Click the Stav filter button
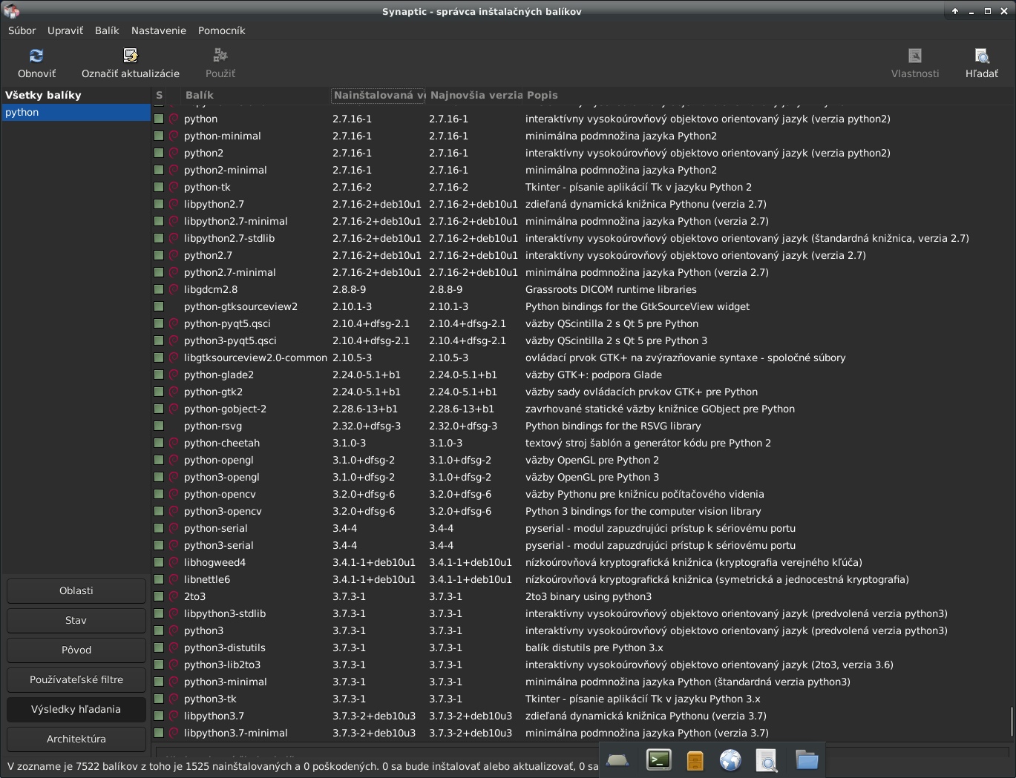This screenshot has height=778, width=1016. 76,620
